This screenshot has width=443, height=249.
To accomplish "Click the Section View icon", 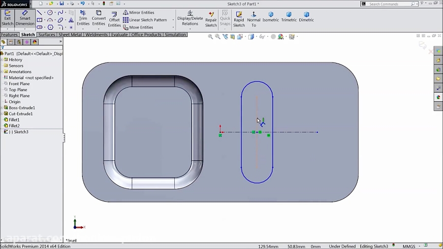I will [x=232, y=37].
